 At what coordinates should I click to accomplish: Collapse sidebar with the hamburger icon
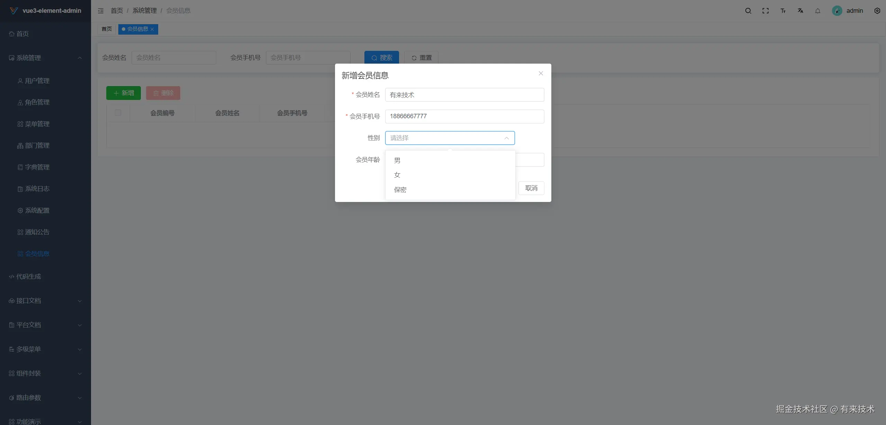[x=101, y=11]
